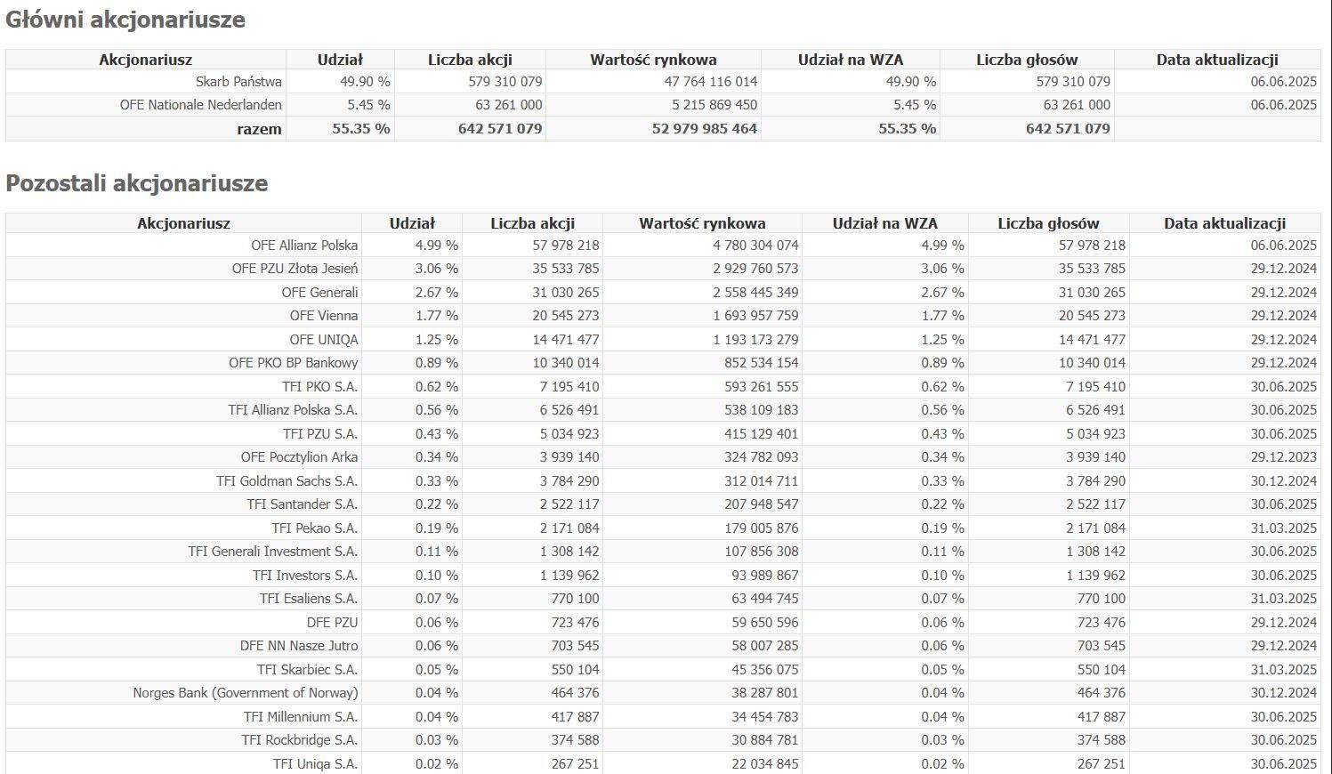Click TFI Esaliens S.A. shareholder name
The height and width of the screenshot is (774, 1332).
(308, 599)
